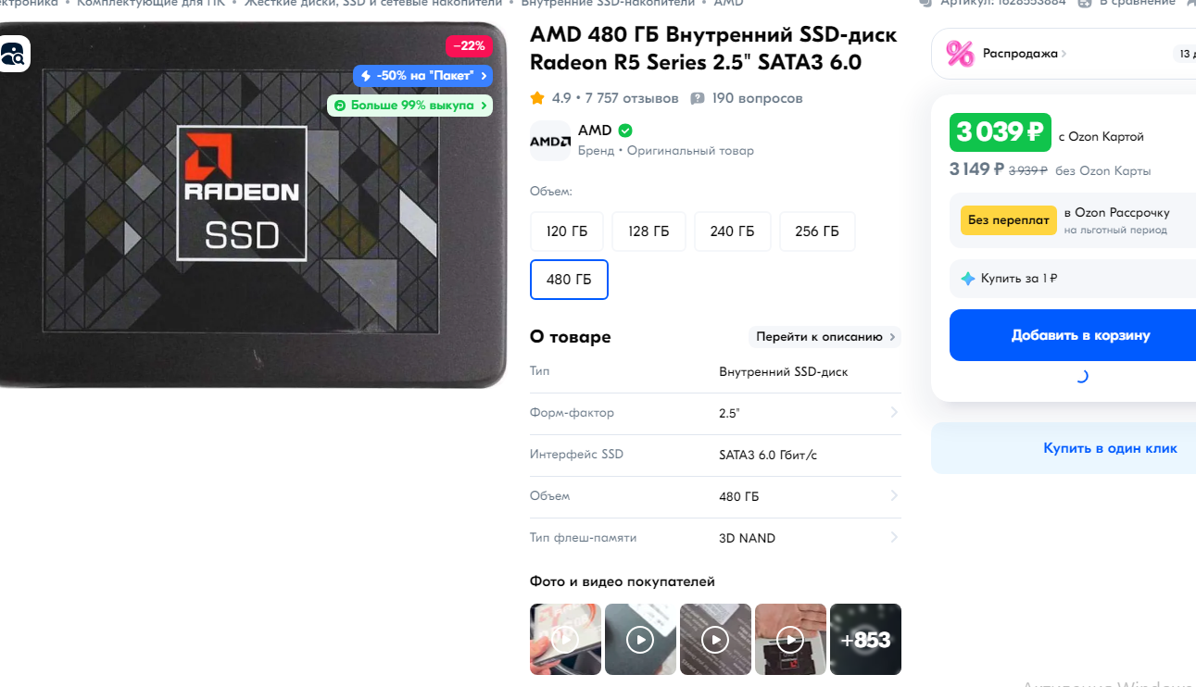Click the В сравнение compare link

1137,3
